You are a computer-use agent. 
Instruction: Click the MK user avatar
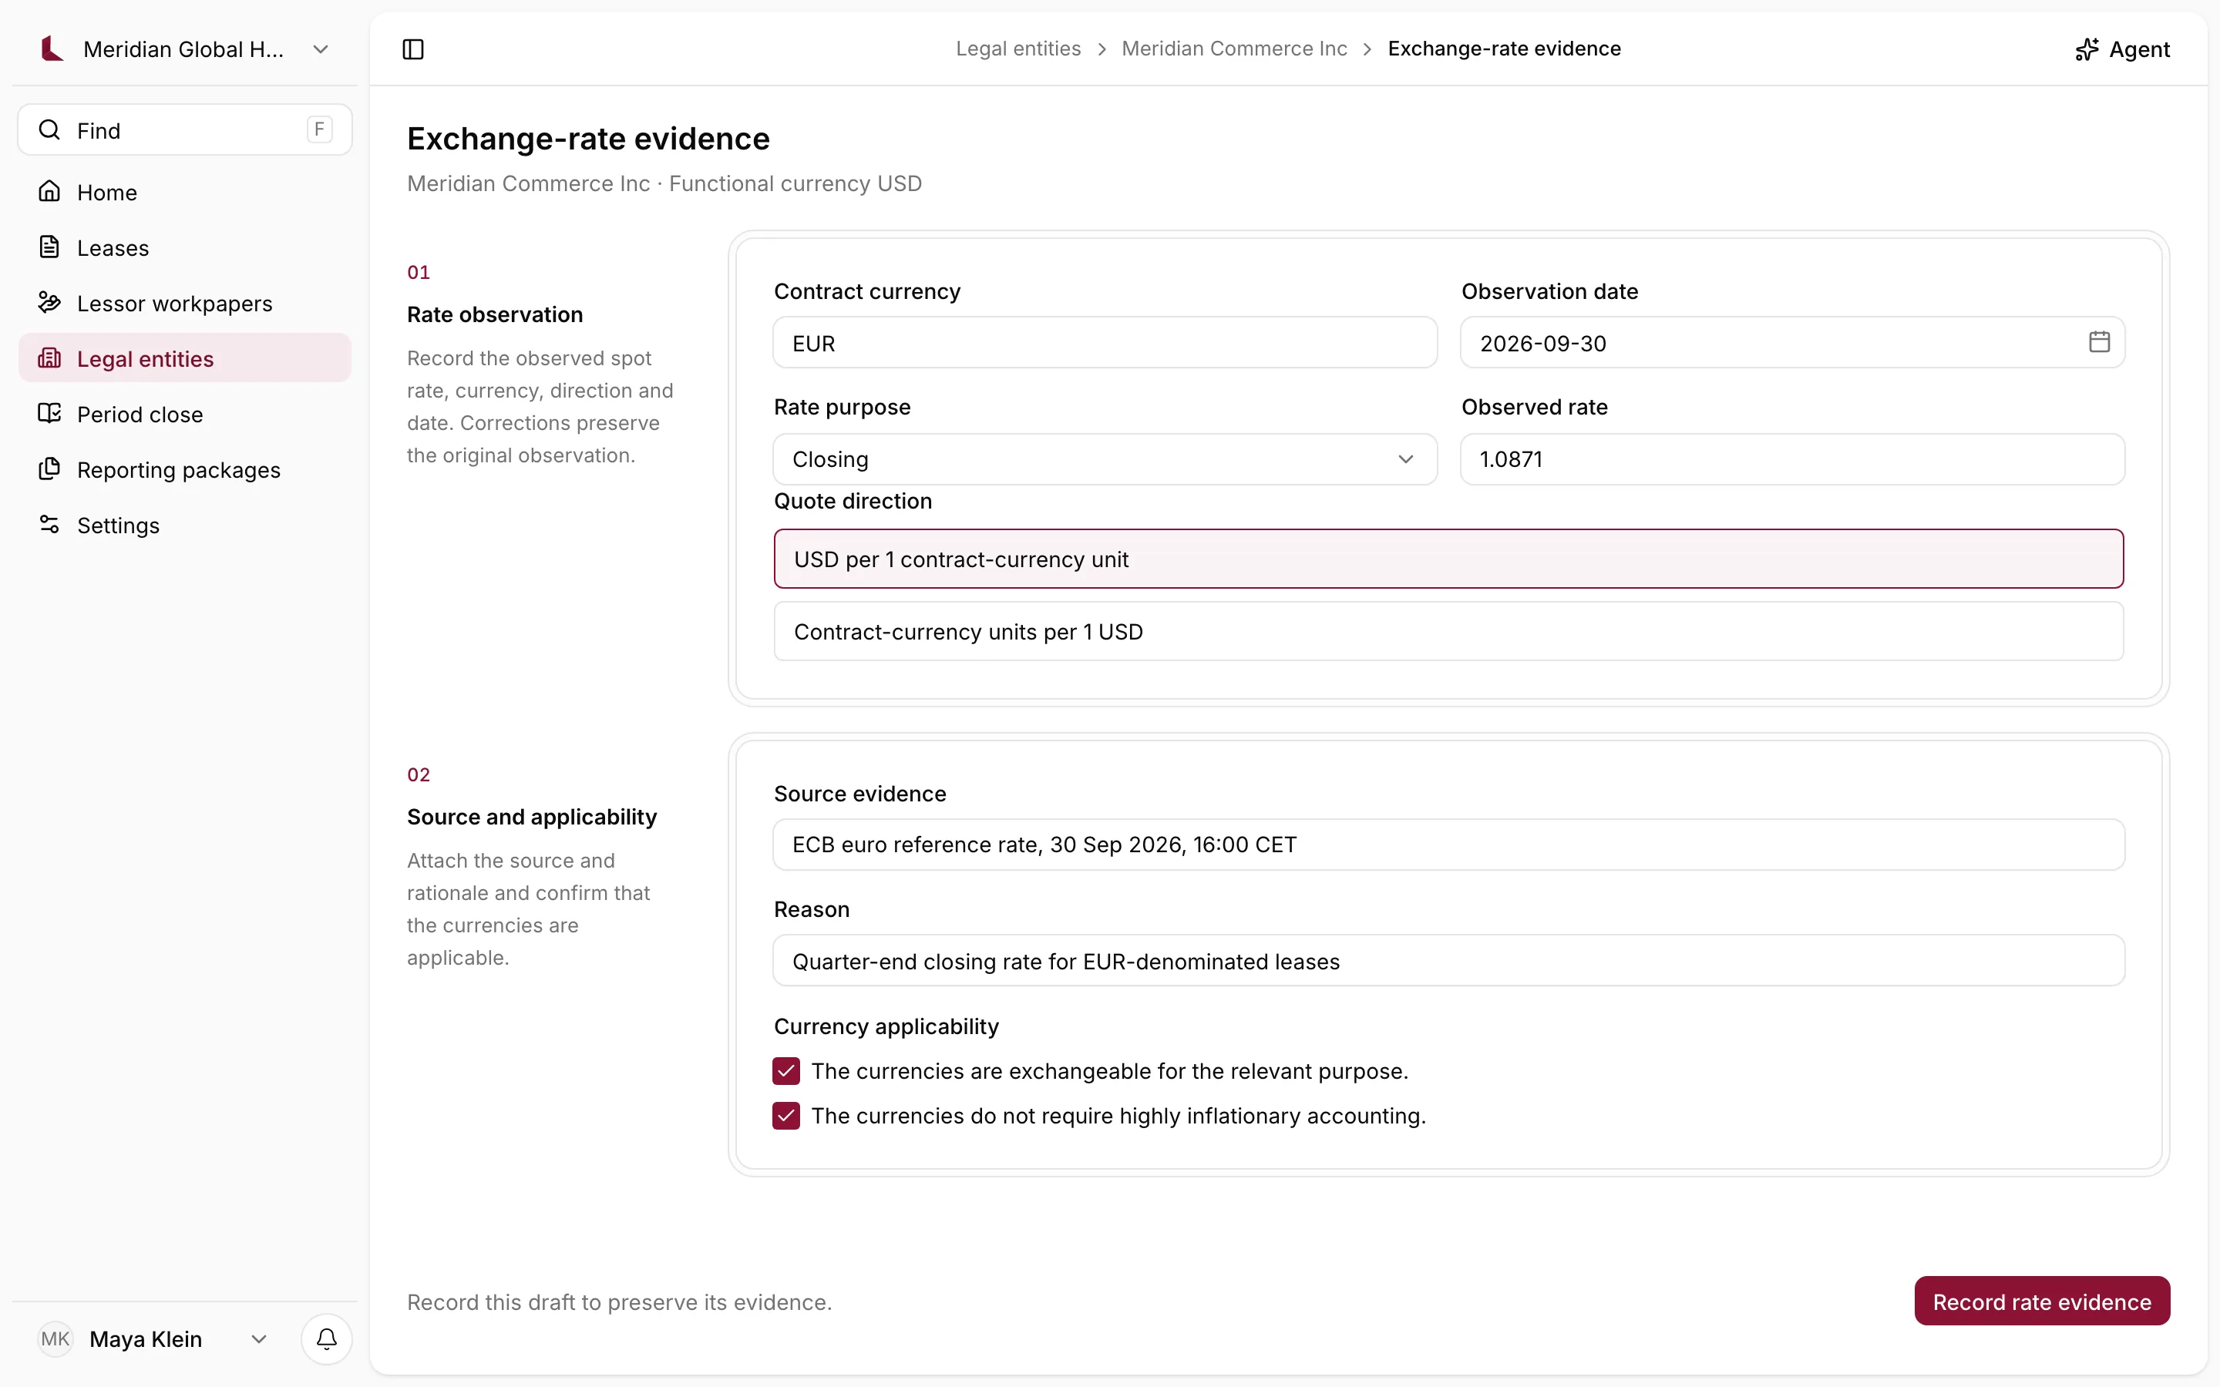tap(55, 1338)
